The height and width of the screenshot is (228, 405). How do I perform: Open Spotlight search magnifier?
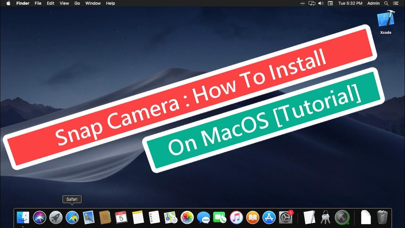click(x=386, y=3)
